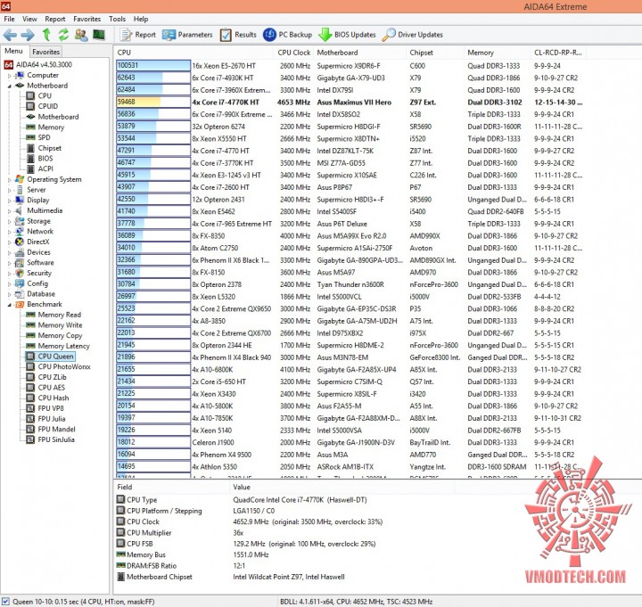Open the Report toolbar item

coord(138,35)
